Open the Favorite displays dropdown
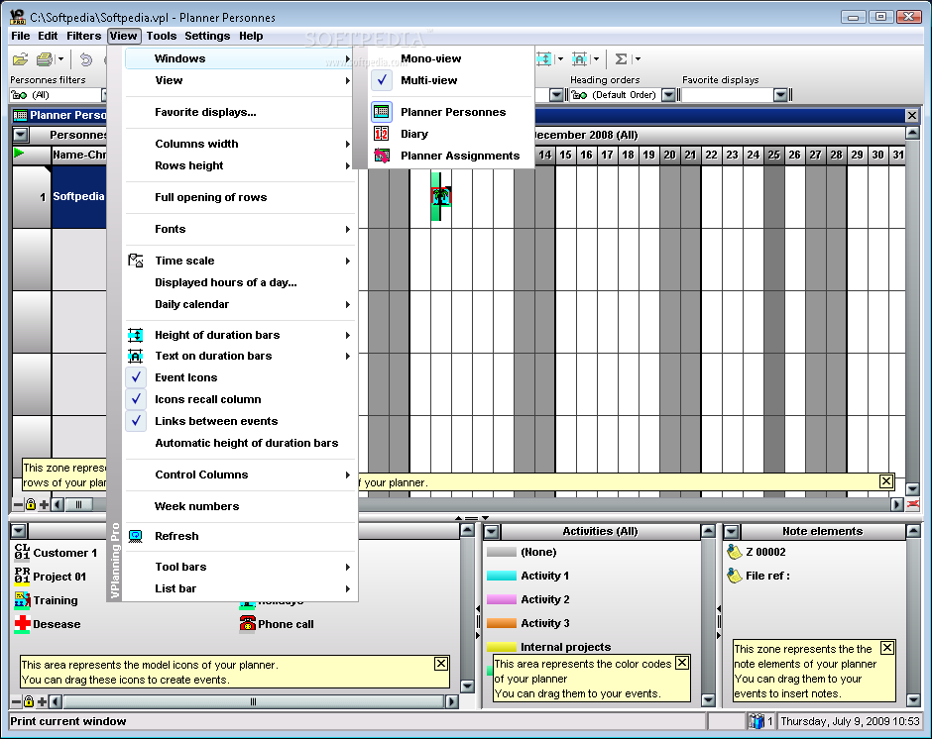 coord(780,95)
